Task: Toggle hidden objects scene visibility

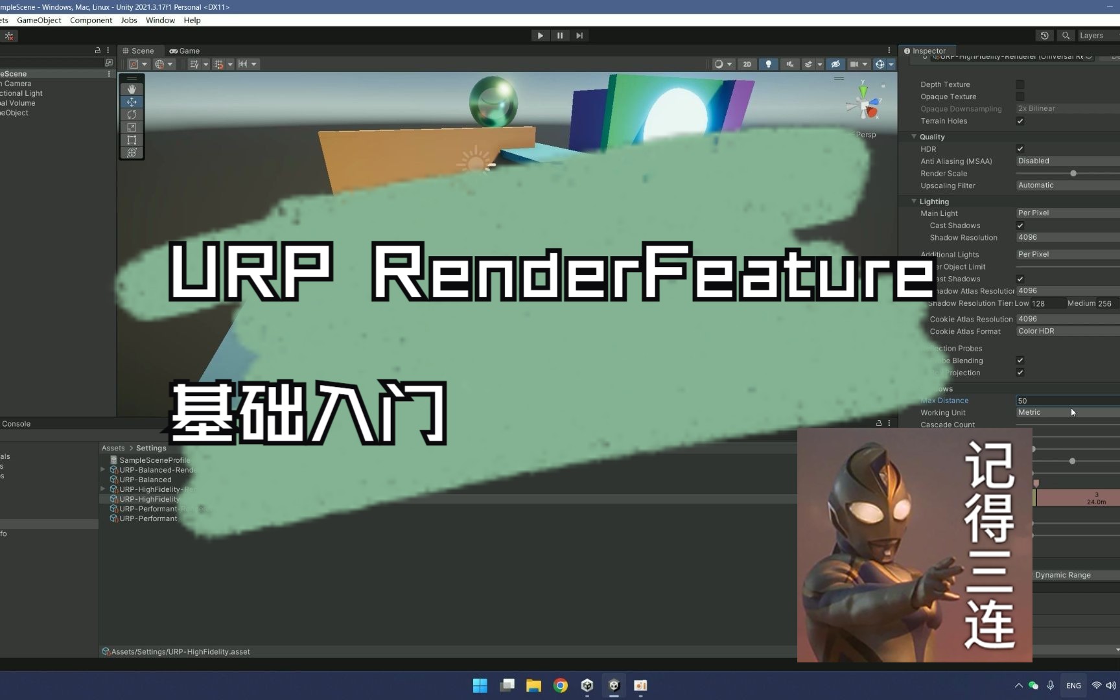Action: (x=835, y=64)
